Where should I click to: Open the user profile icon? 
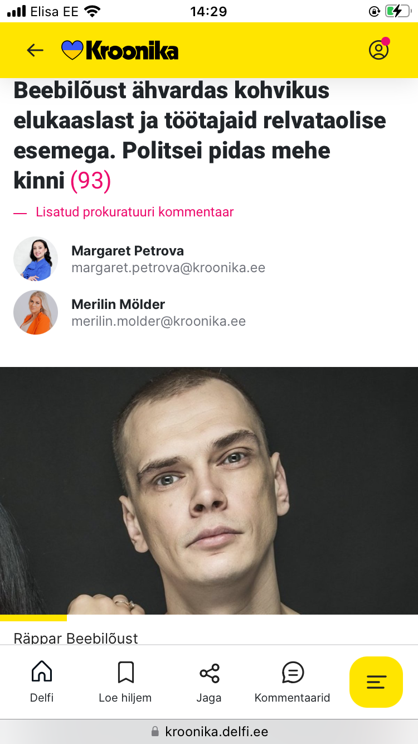(x=379, y=50)
